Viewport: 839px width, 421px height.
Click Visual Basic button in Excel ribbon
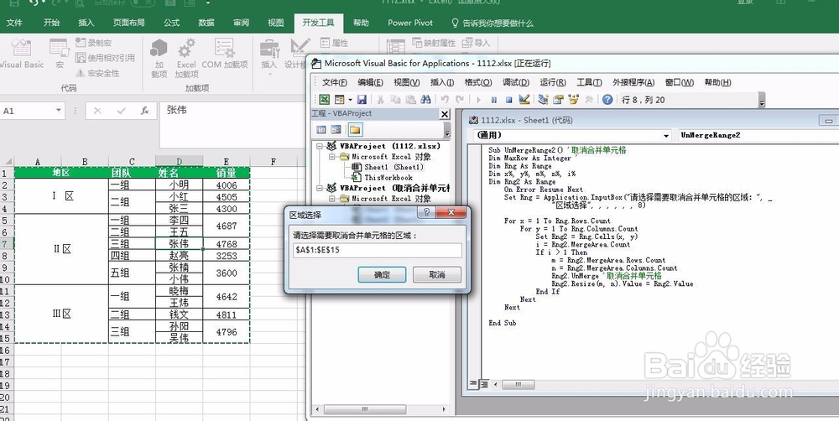[22, 54]
